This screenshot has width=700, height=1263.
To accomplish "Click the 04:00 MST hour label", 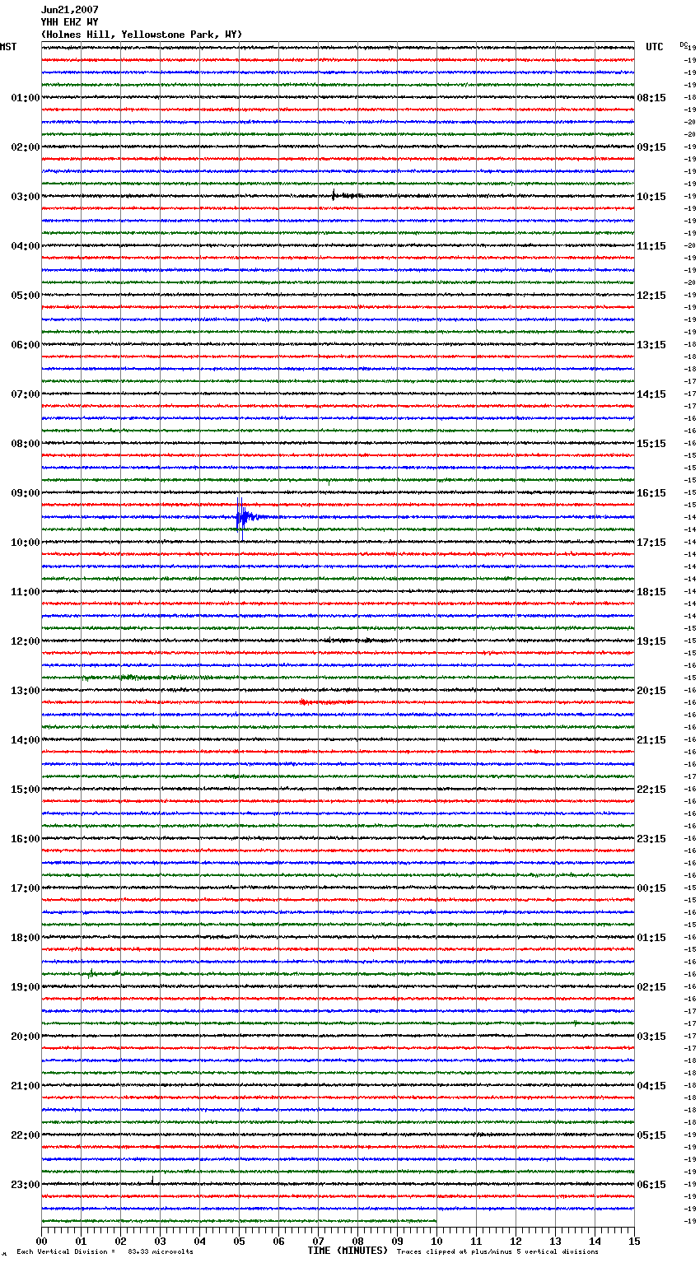I will click(25, 246).
